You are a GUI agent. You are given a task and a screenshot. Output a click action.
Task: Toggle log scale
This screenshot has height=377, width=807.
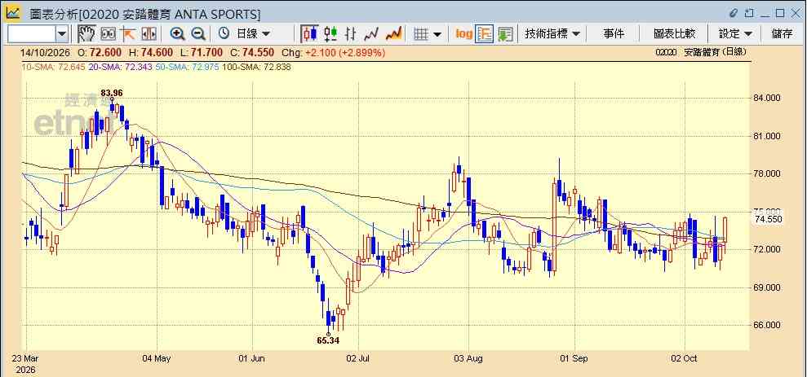coord(463,34)
